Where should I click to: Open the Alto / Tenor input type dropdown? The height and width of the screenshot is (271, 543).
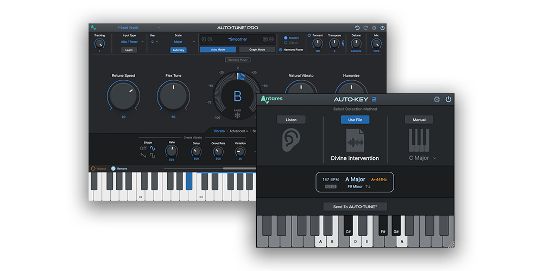[132, 42]
